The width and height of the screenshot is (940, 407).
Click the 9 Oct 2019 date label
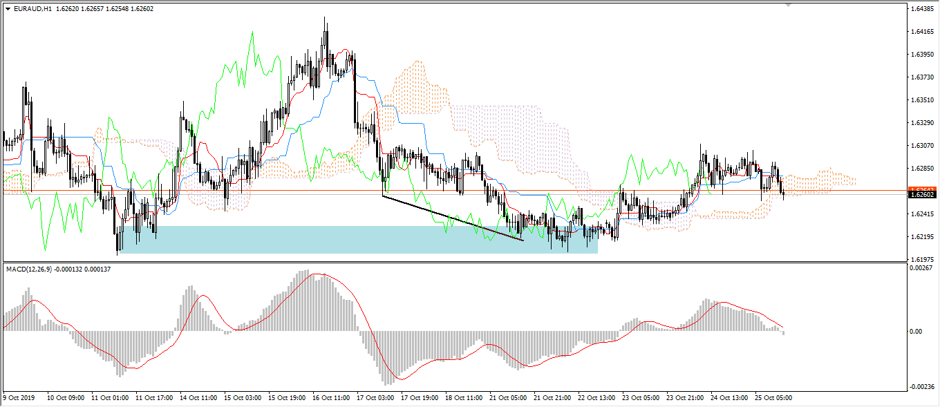20,398
